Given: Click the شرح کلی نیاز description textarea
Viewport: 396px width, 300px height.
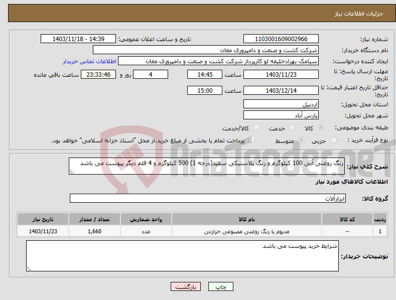Looking at the screenshot, I should [x=207, y=166].
